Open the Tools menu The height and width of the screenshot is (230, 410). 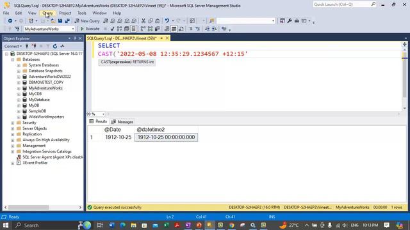[82, 13]
